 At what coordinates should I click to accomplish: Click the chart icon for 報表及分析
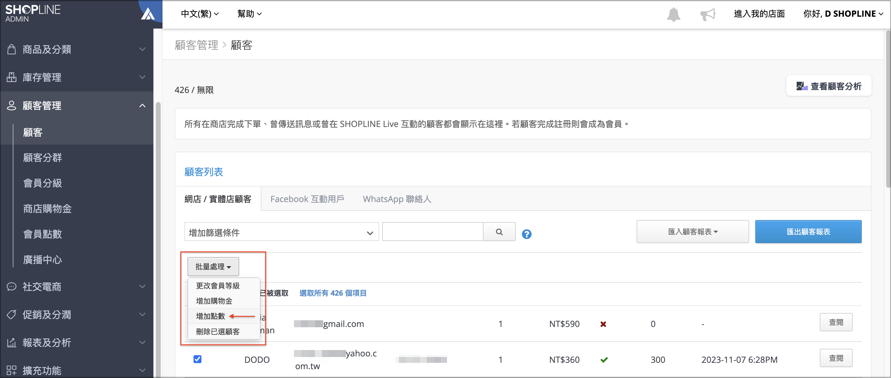(12, 342)
